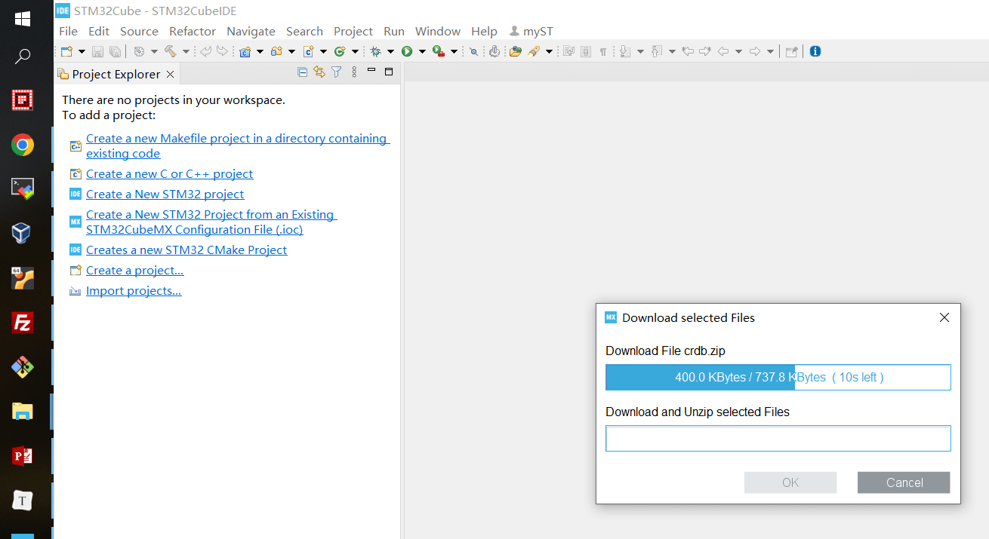Click Create a new Makefile project link
989x539 pixels.
(x=238, y=145)
